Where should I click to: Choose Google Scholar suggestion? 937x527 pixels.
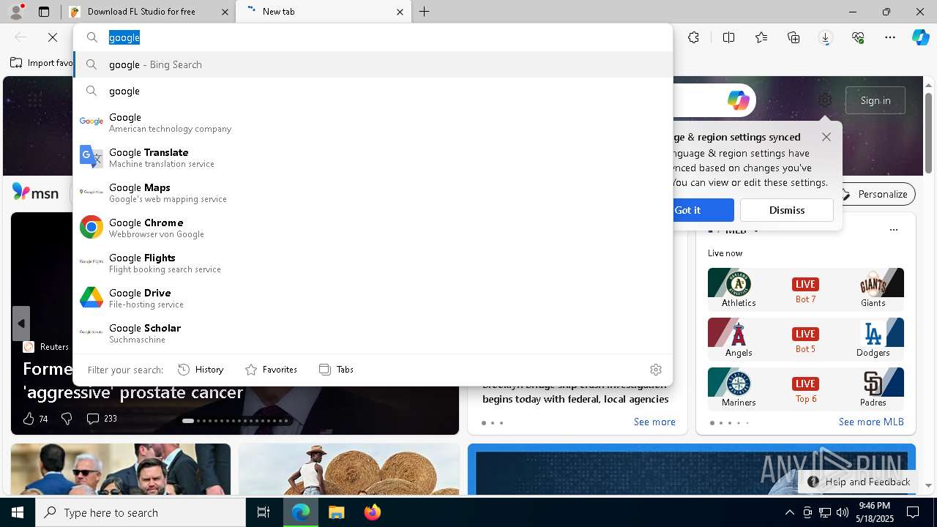pyautogui.click(x=373, y=333)
